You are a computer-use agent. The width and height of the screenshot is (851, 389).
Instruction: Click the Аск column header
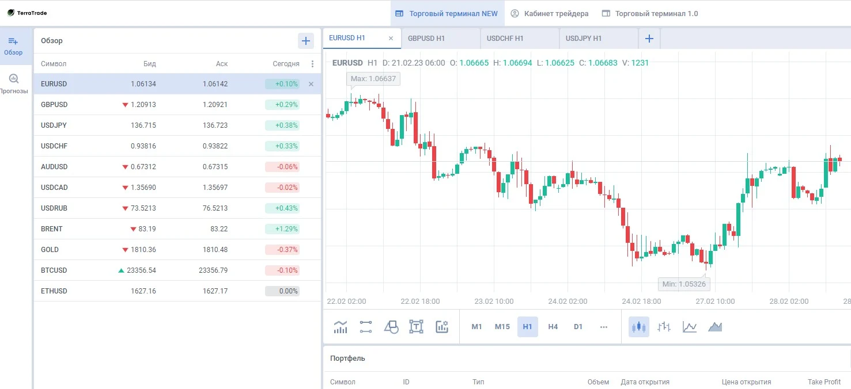222,64
